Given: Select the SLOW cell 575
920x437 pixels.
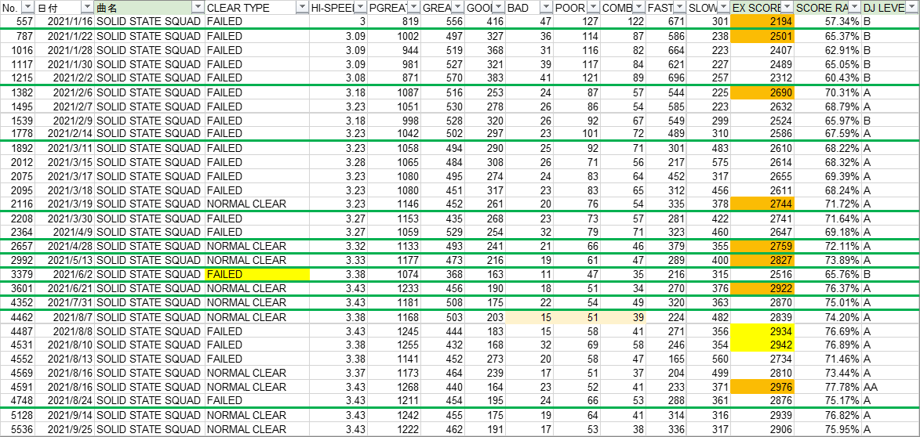Looking at the screenshot, I should point(709,161).
